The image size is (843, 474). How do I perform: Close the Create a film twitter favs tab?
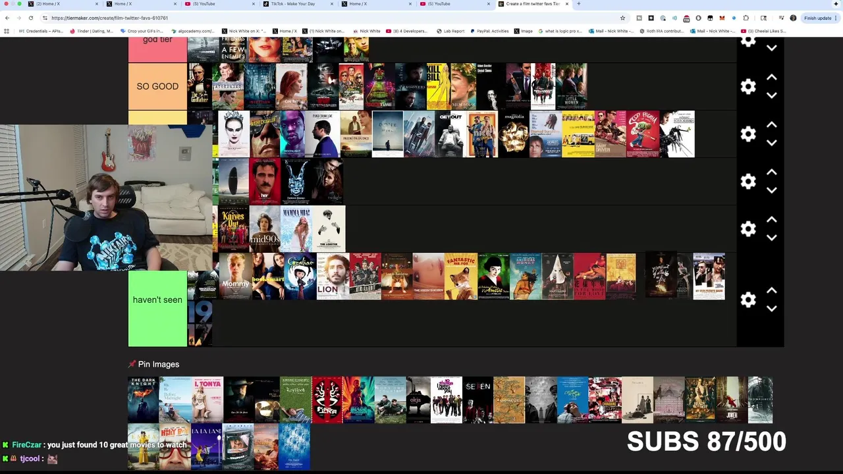567,4
